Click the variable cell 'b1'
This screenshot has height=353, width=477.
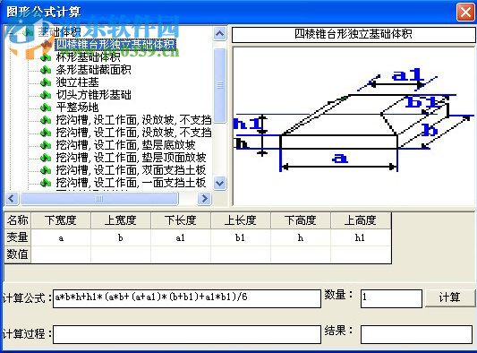[x=241, y=237]
